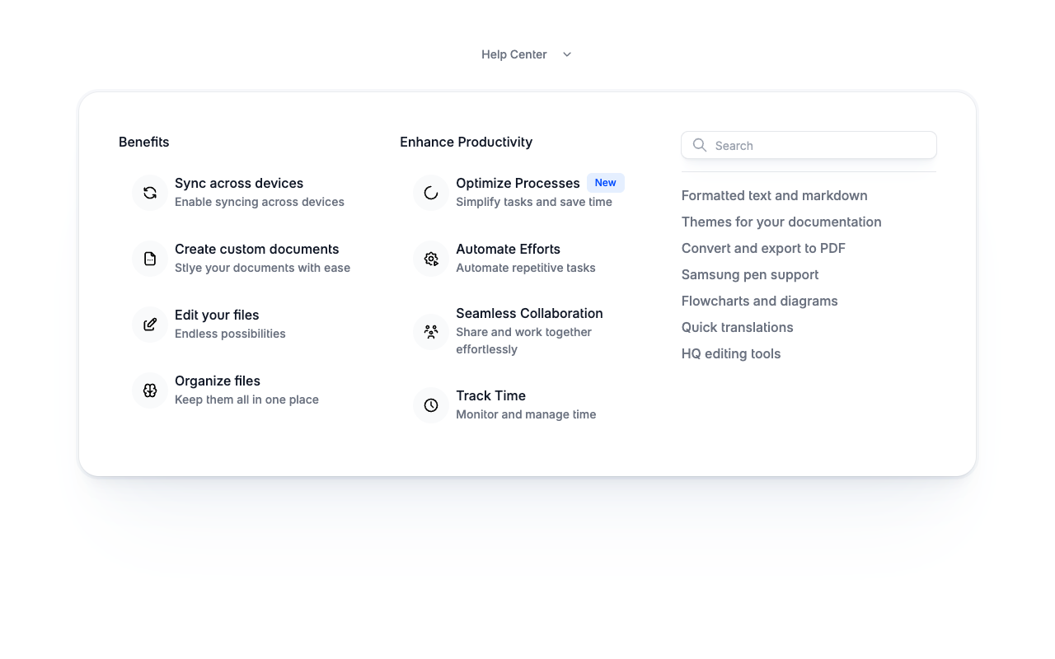The height and width of the screenshot is (659, 1055).
Task: Open Track Time item
Action: click(527, 405)
